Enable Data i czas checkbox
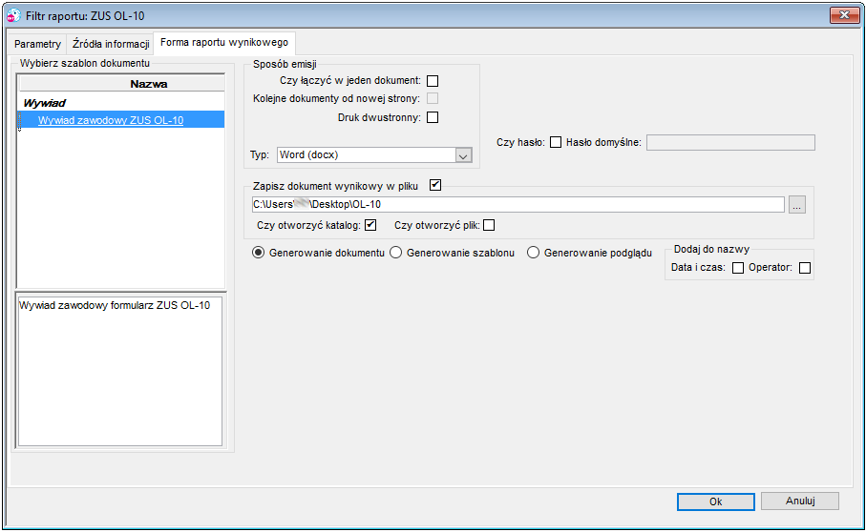866x532 pixels. click(x=738, y=268)
